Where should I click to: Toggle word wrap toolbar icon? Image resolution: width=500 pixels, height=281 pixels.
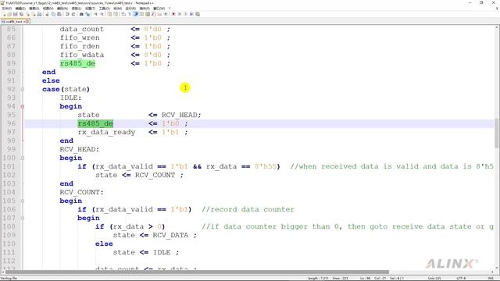tap(123, 14)
